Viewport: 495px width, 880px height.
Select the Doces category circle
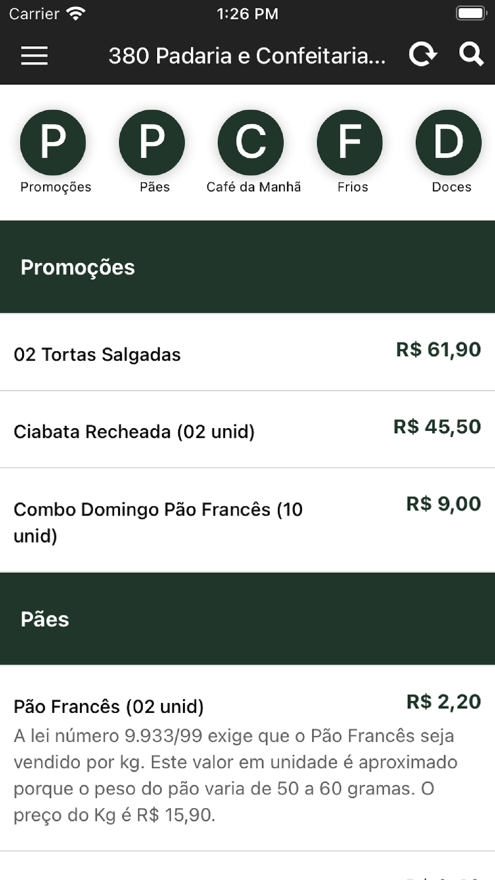coord(450,141)
